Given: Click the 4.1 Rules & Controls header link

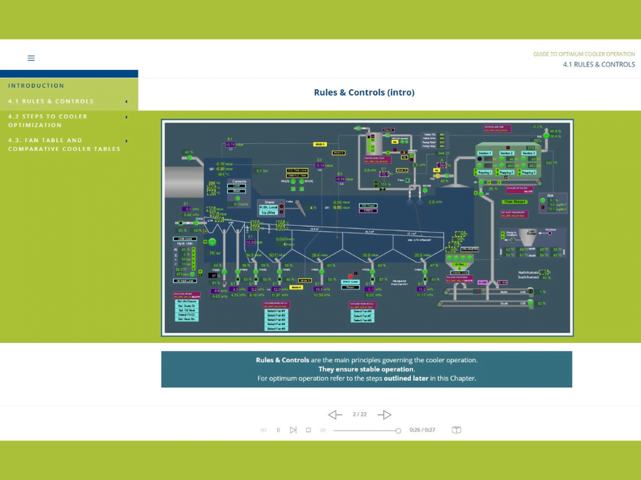Looking at the screenshot, I should click(599, 64).
